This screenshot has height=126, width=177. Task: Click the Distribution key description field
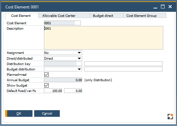coord(123,64)
